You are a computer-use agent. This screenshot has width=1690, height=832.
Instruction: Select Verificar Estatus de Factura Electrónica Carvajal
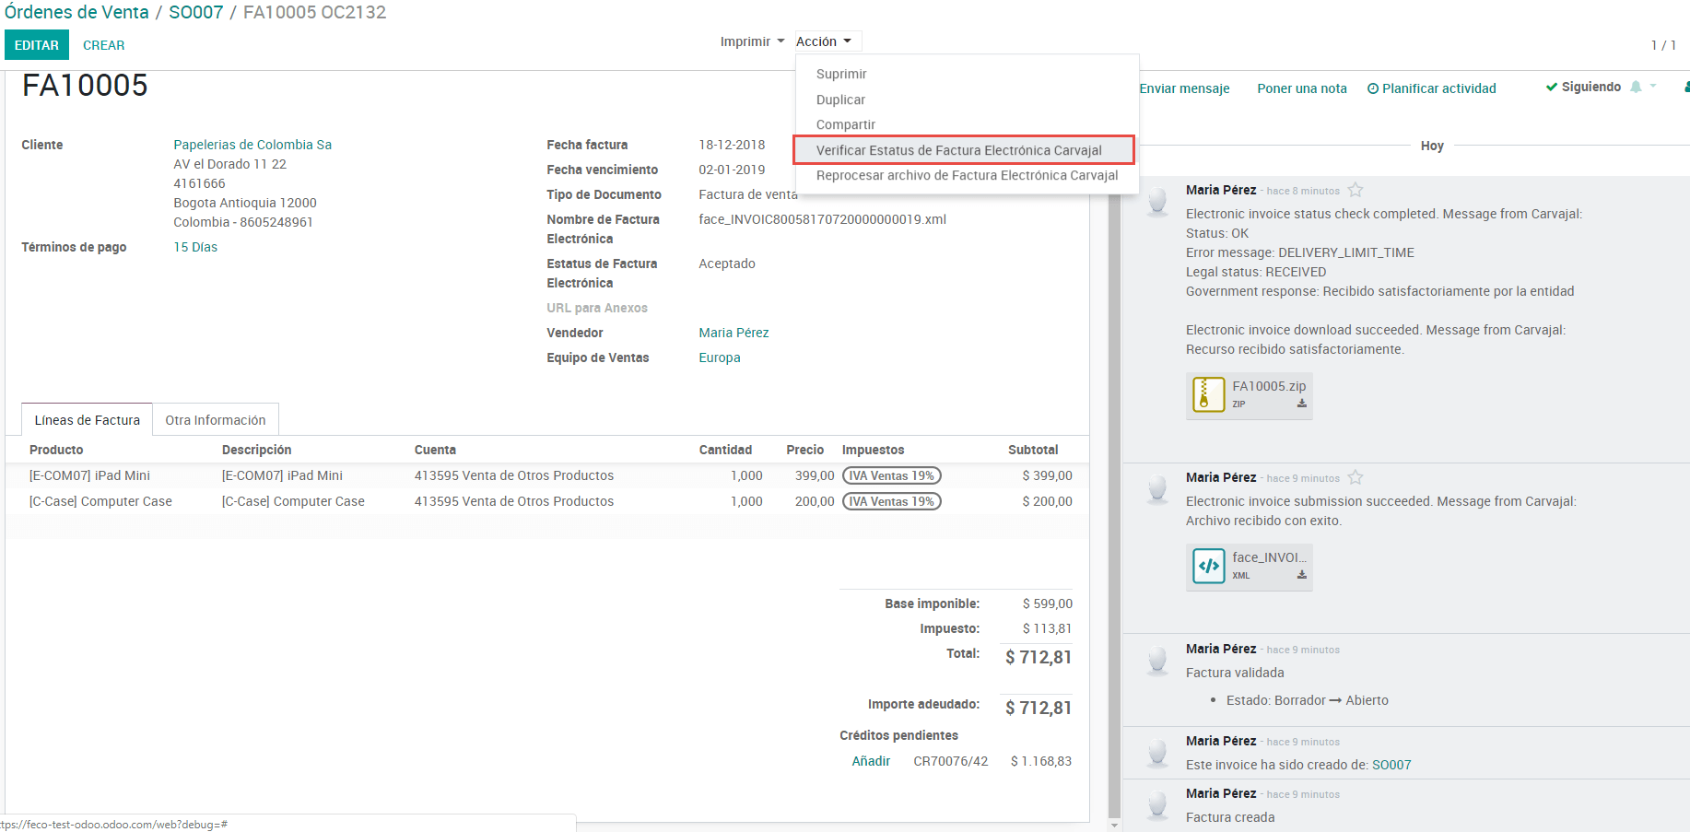958,150
